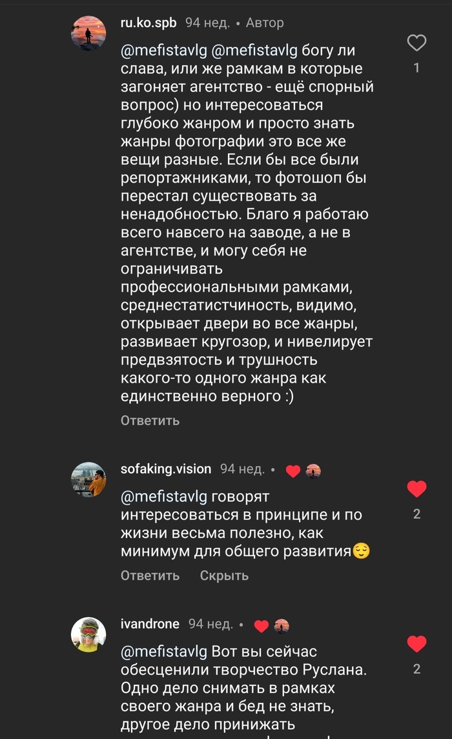Tap tiny author avatar next to sofaking.vision heart

pyautogui.click(x=313, y=471)
